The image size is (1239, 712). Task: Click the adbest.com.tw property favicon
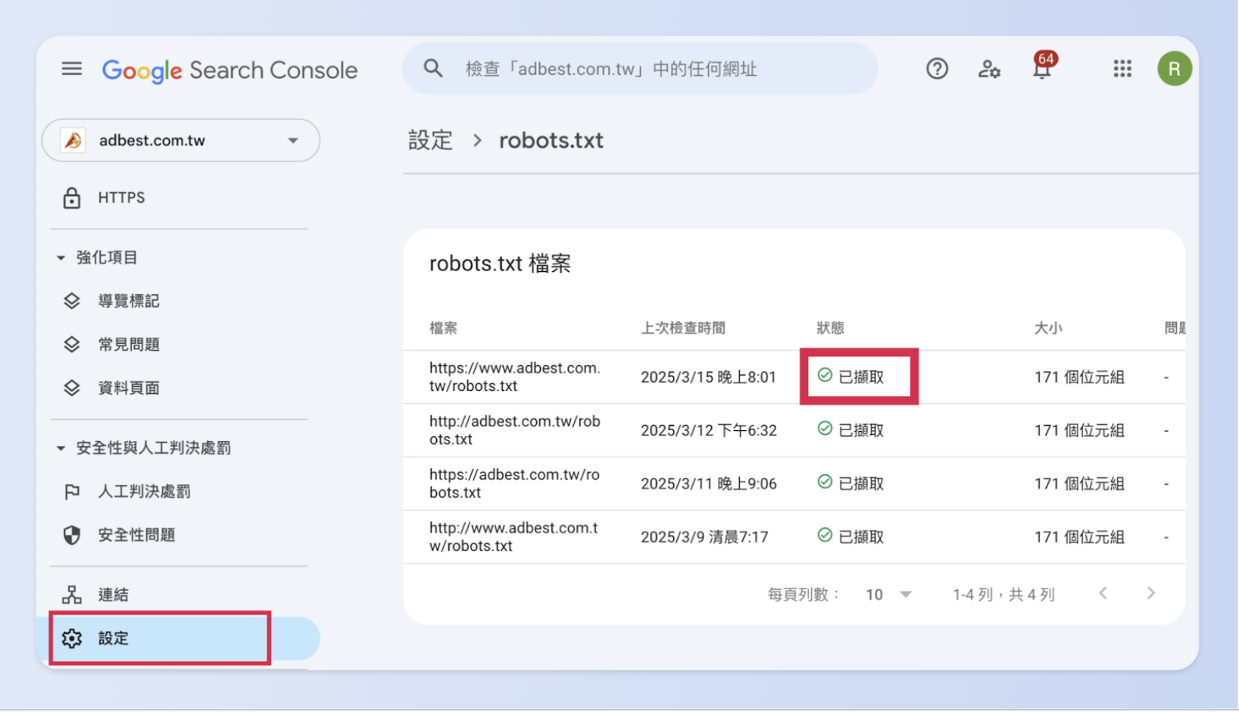[x=73, y=140]
